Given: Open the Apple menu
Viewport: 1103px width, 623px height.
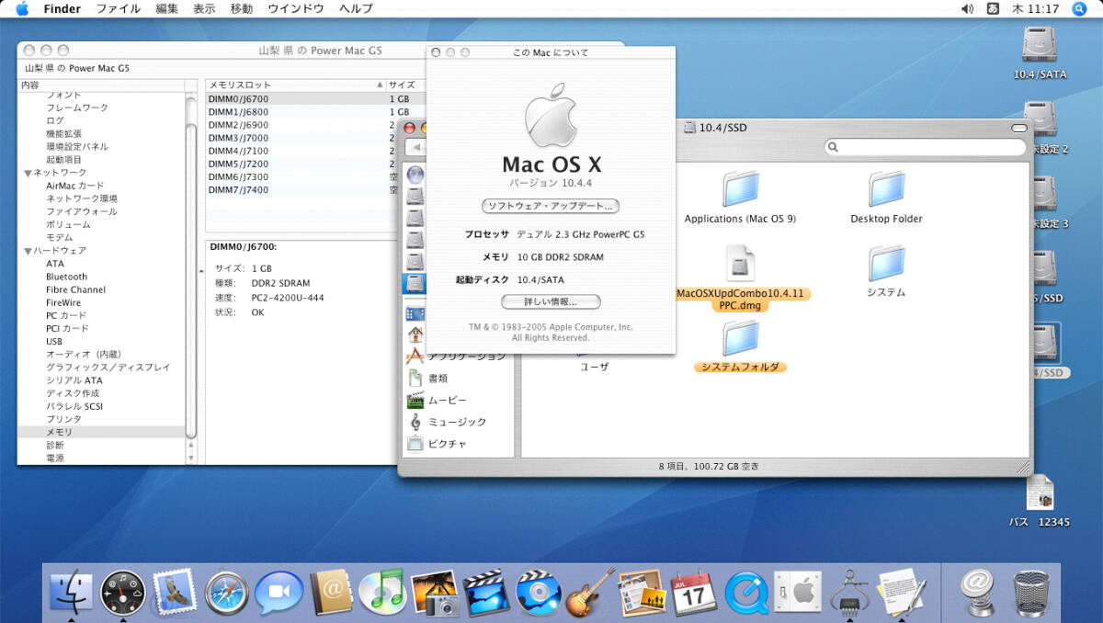Looking at the screenshot, I should point(22,8).
